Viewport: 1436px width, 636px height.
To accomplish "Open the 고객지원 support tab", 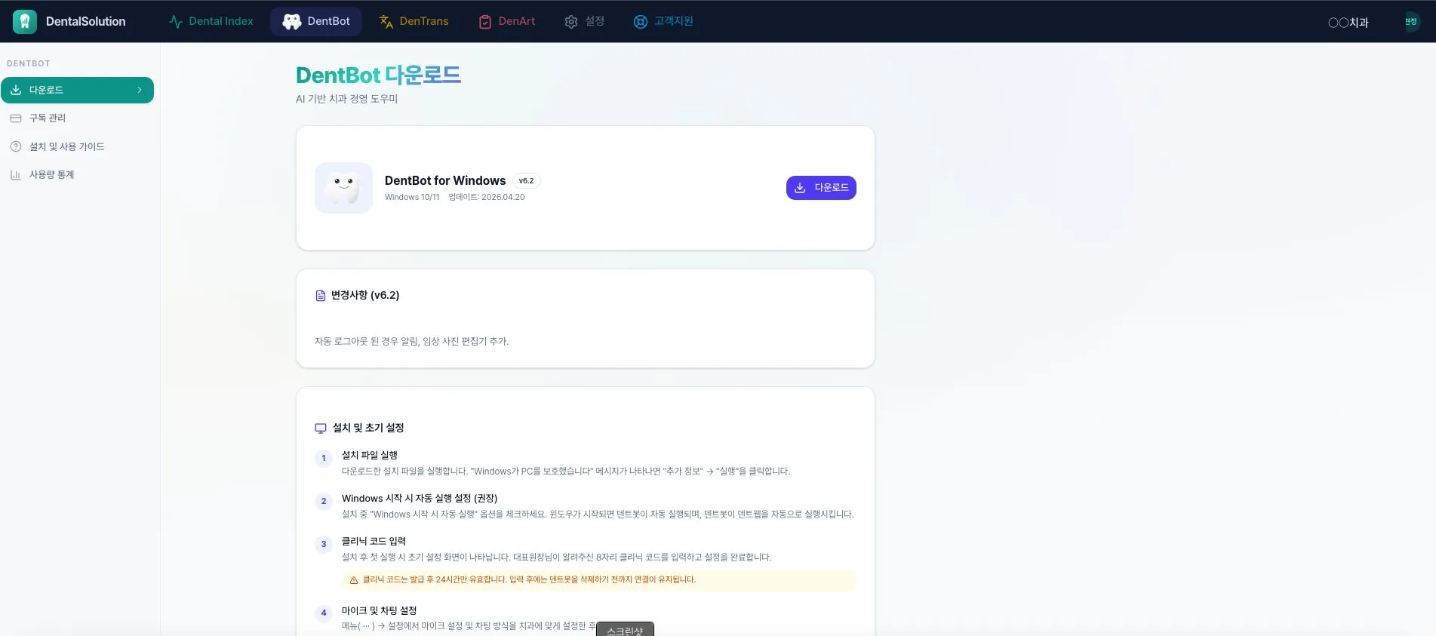I will point(663,21).
